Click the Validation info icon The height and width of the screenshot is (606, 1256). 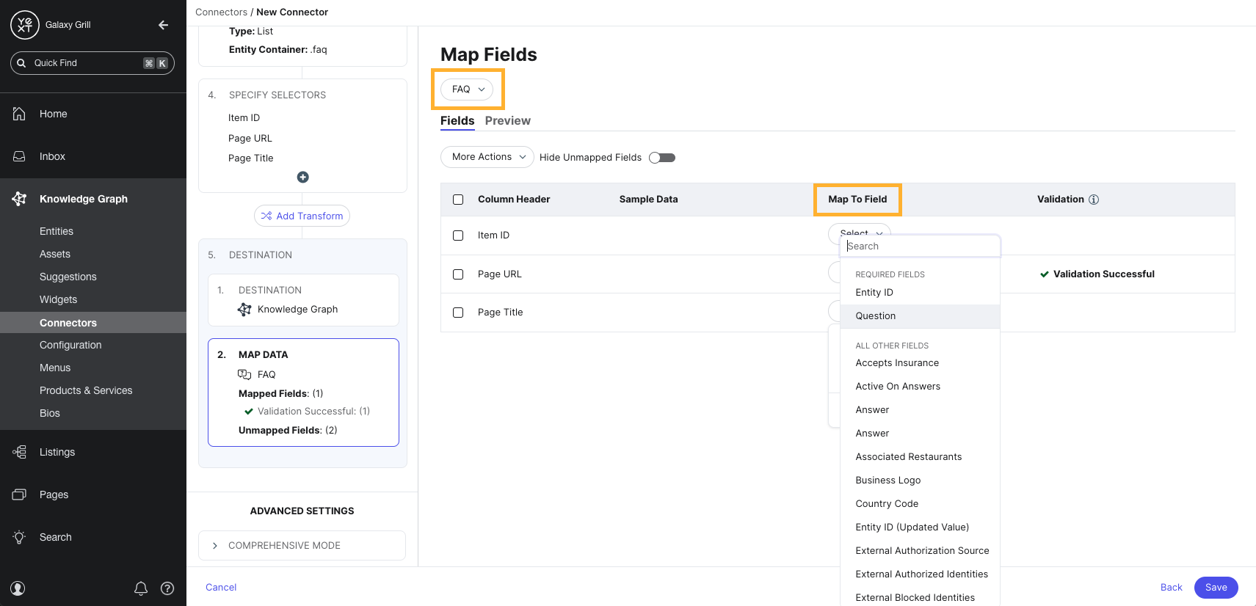pyautogui.click(x=1094, y=200)
